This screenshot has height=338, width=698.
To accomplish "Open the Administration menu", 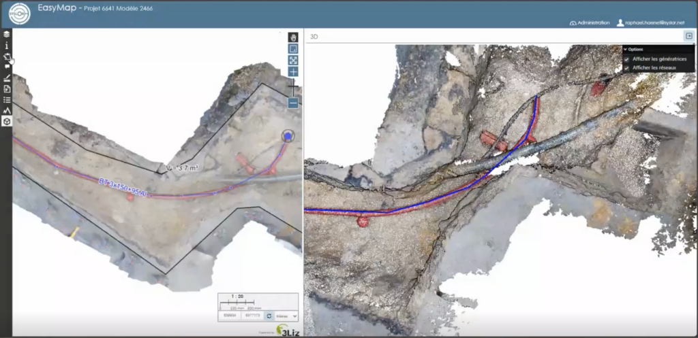I will click(x=589, y=22).
